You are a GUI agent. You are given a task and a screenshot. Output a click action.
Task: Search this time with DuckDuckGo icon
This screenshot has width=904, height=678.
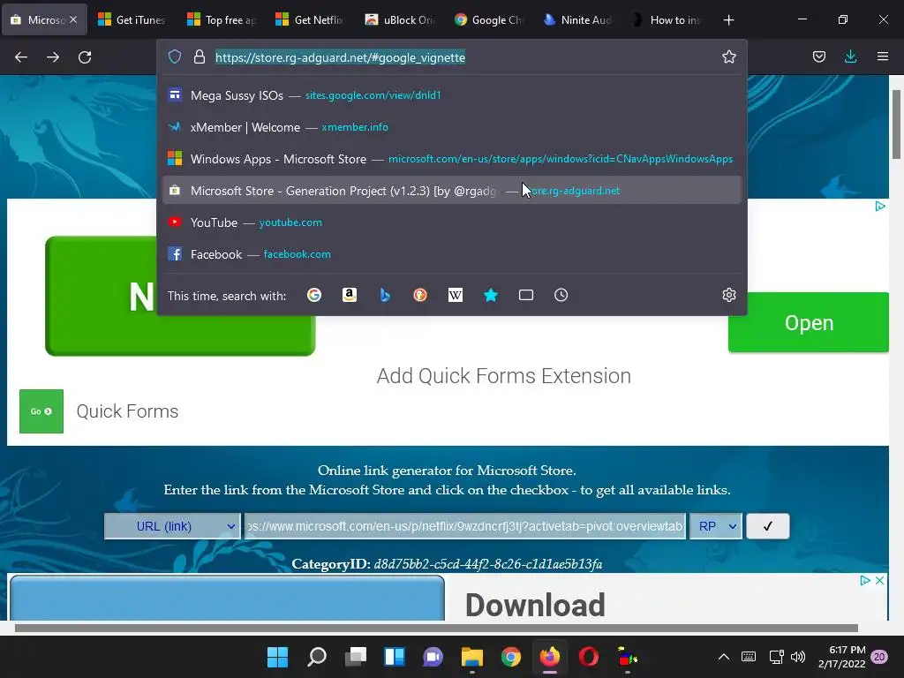tap(420, 295)
